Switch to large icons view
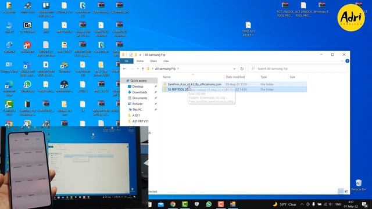 tap(346, 191)
